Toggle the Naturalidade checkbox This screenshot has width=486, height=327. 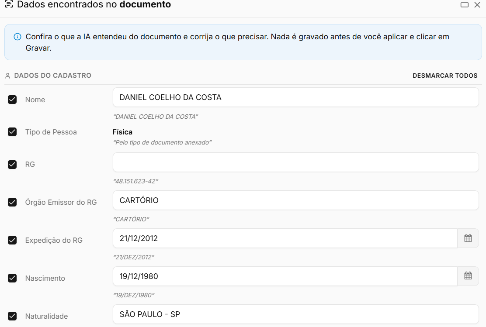(x=12, y=316)
